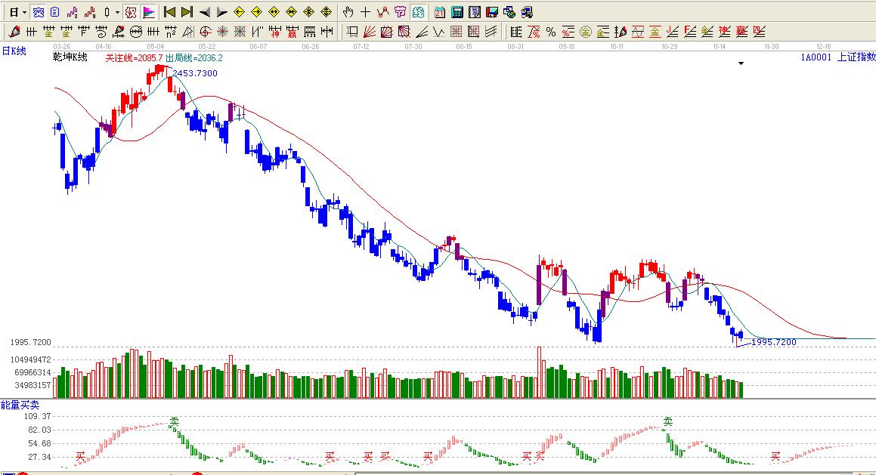Image resolution: width=876 pixels, height=475 pixels.
Task: Click the 2453.7300 peak price marker
Action: pyautogui.click(x=194, y=73)
